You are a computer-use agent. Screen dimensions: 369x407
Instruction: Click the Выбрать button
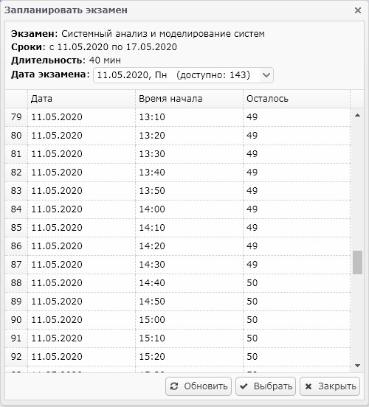tap(266, 386)
